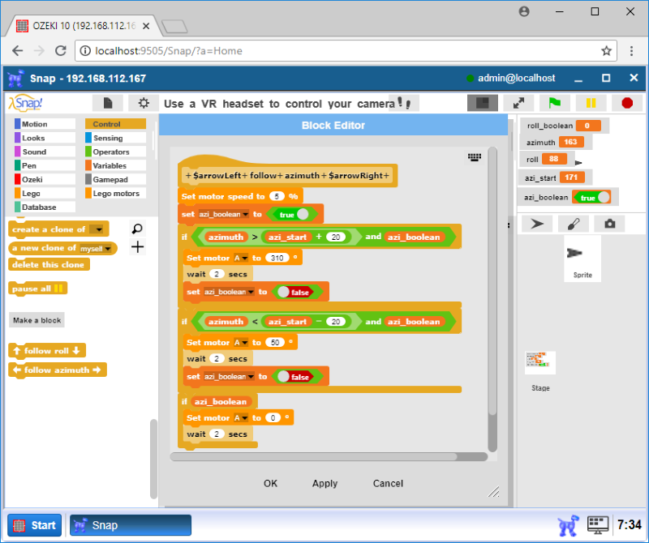This screenshot has width=649, height=543.
Task: Click the Snap taskbar item
Action: pyautogui.click(x=131, y=525)
